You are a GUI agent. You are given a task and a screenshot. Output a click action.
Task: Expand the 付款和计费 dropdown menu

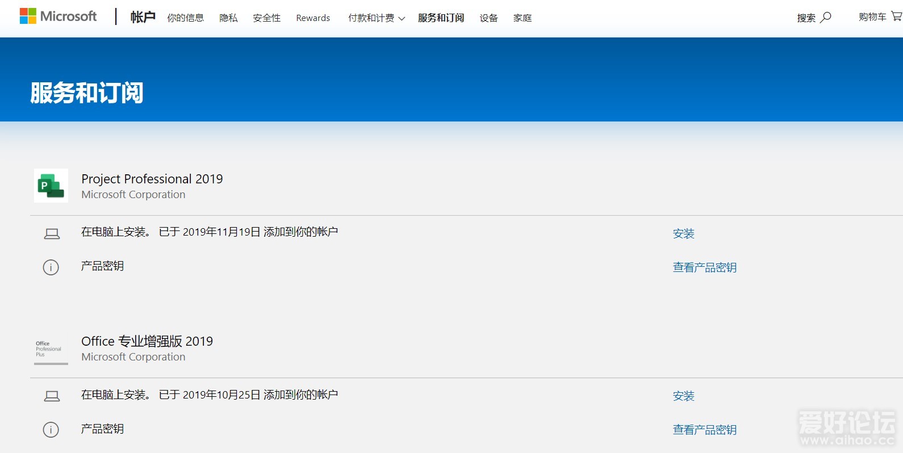[x=377, y=18]
